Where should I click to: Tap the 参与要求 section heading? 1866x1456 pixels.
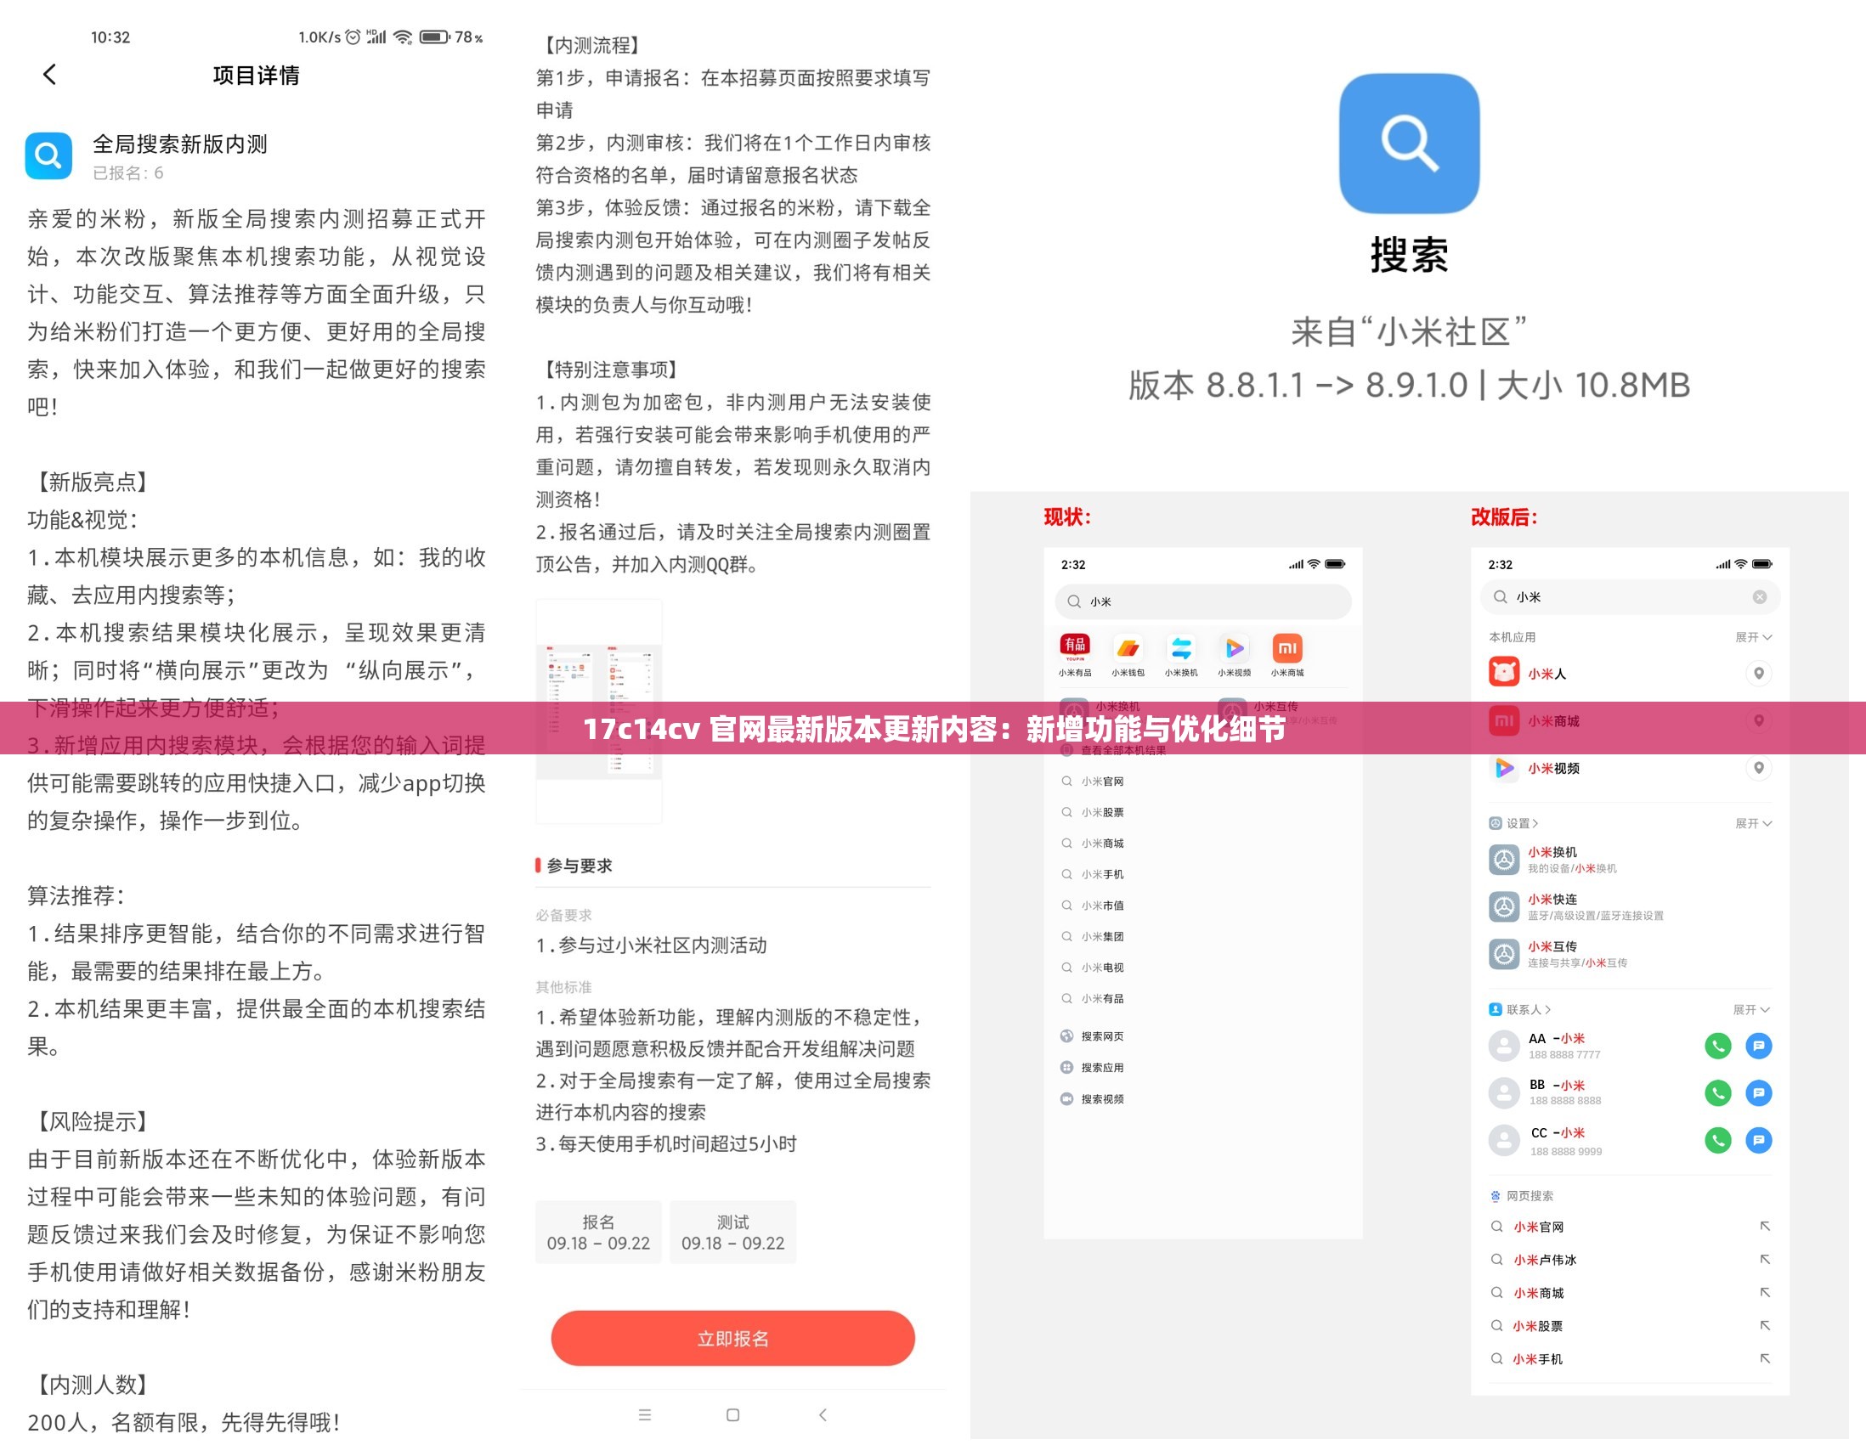(580, 865)
